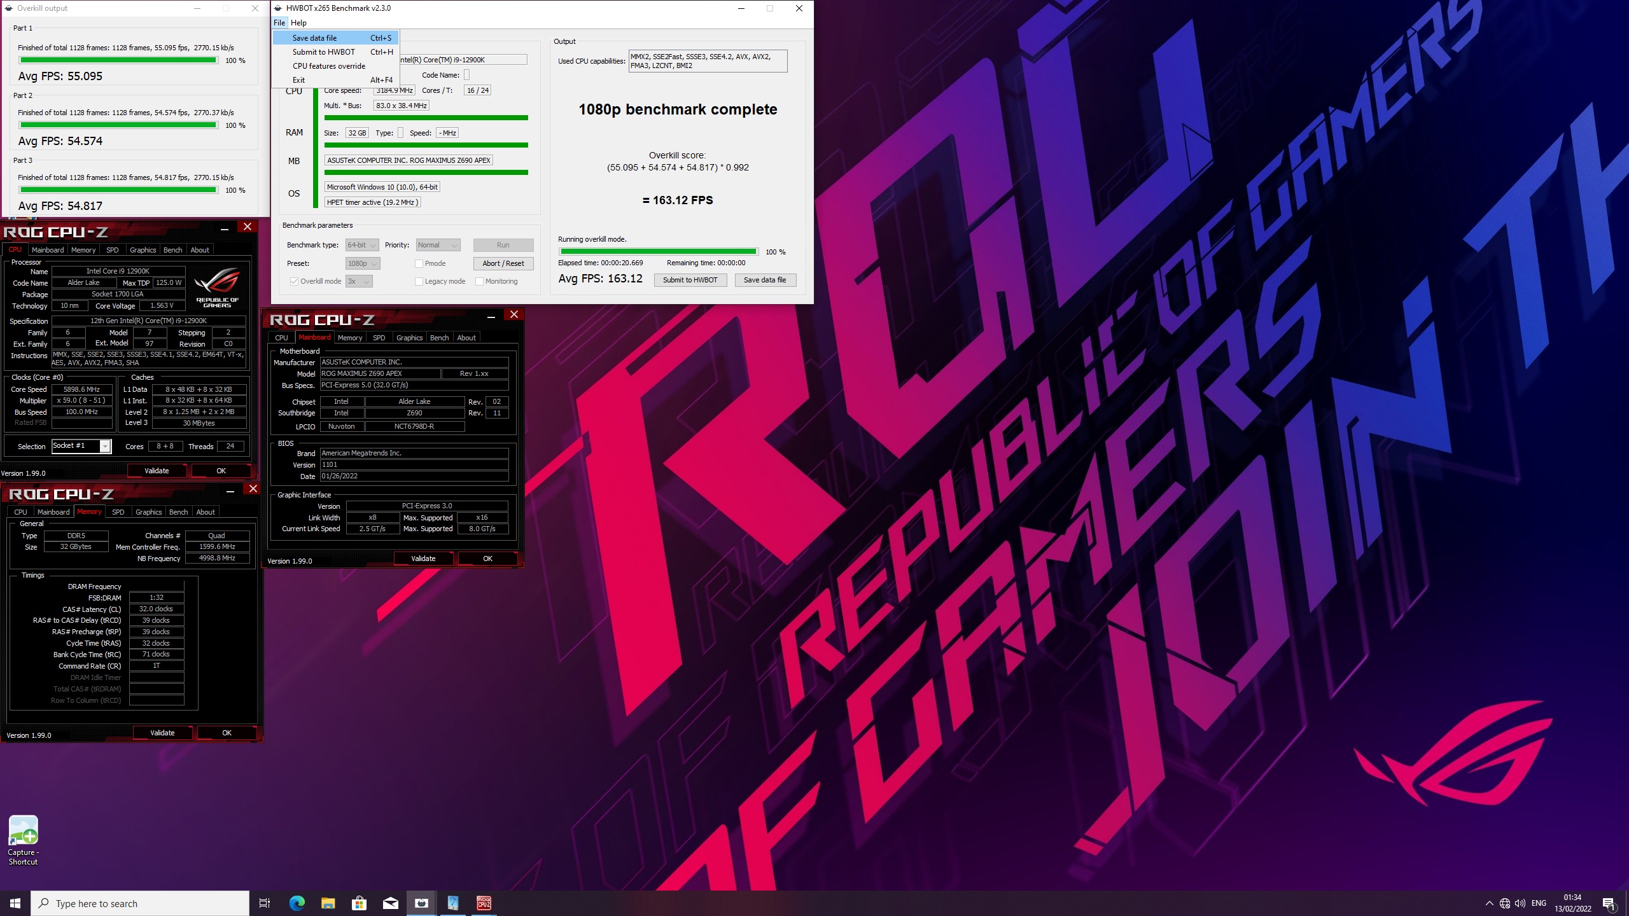Open the Help menu in HWBOT benchmark
Viewport: 1629px width, 916px height.
click(x=298, y=22)
